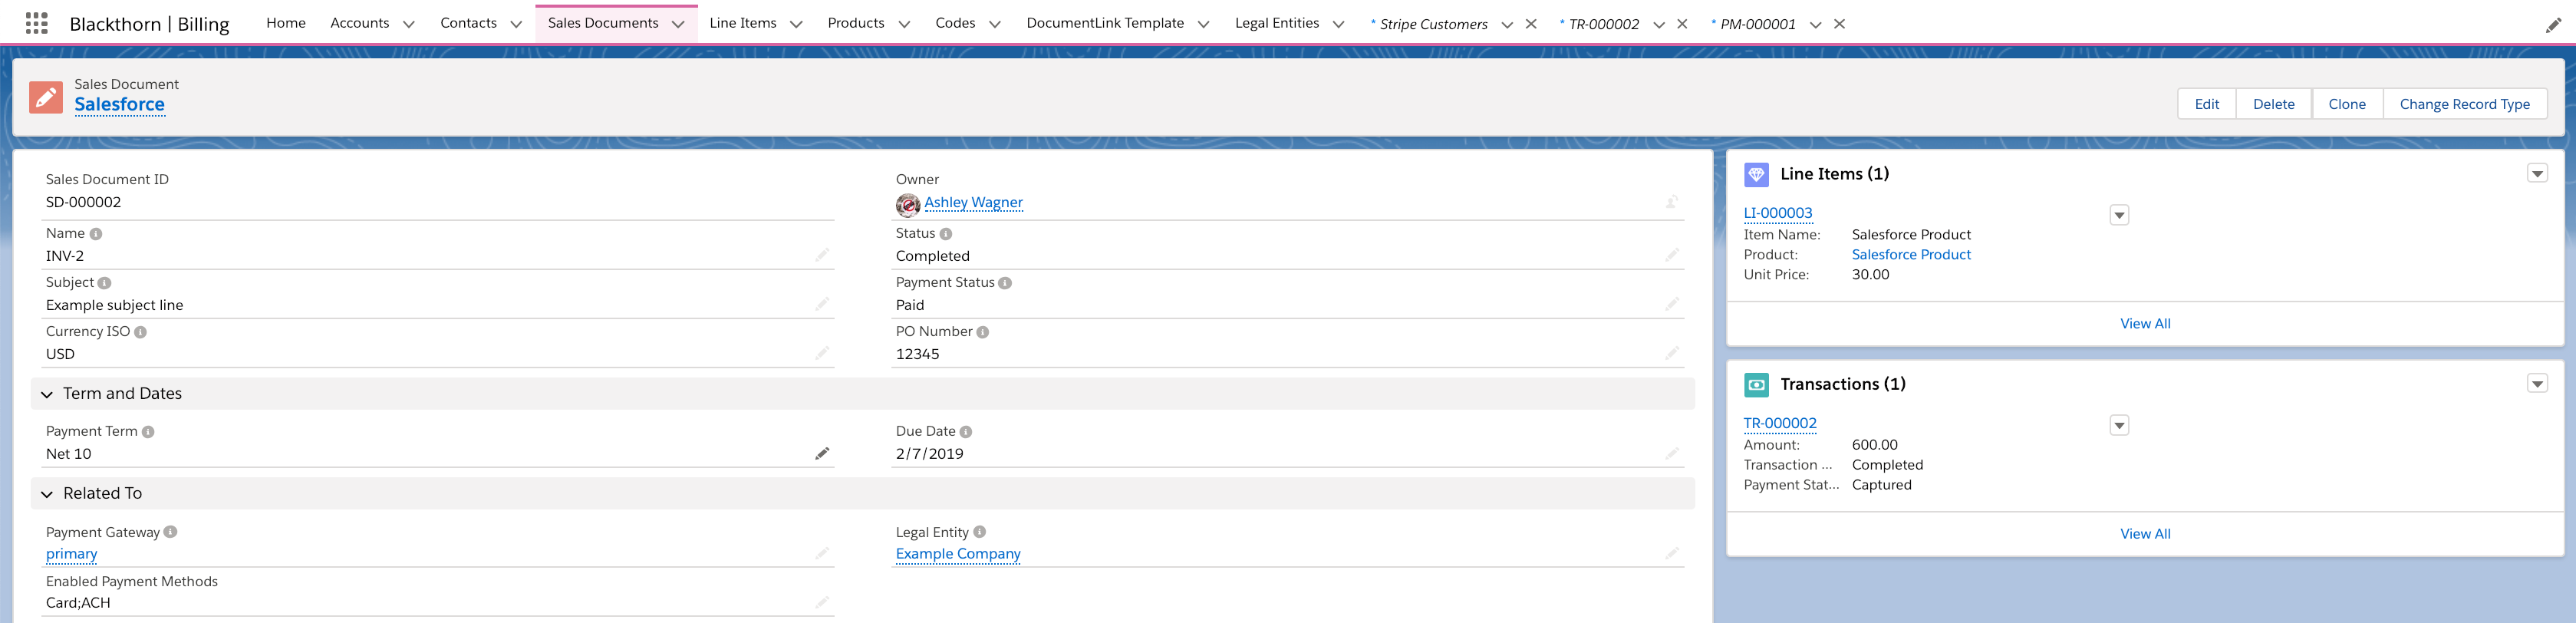The height and width of the screenshot is (623, 2576).
Task: Open the primary payment gateway link
Action: [72, 554]
